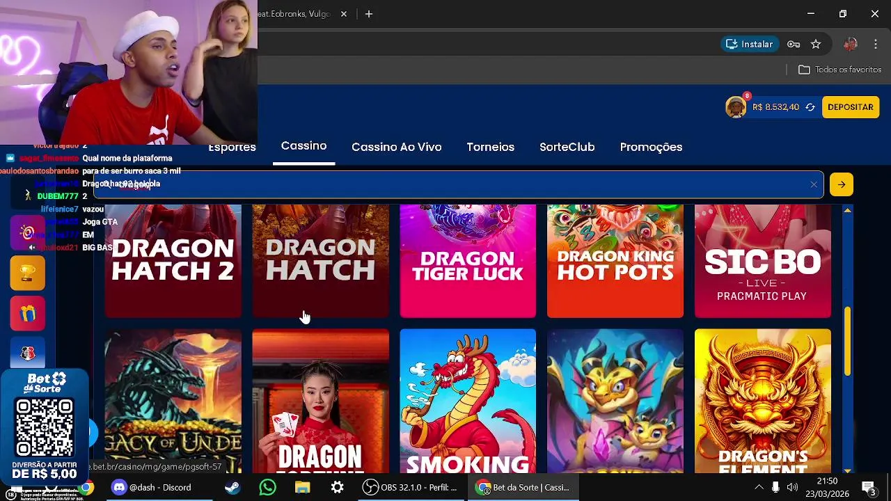The width and height of the screenshot is (891, 501).
Task: Open File Explorer from the taskbar
Action: pos(302,488)
